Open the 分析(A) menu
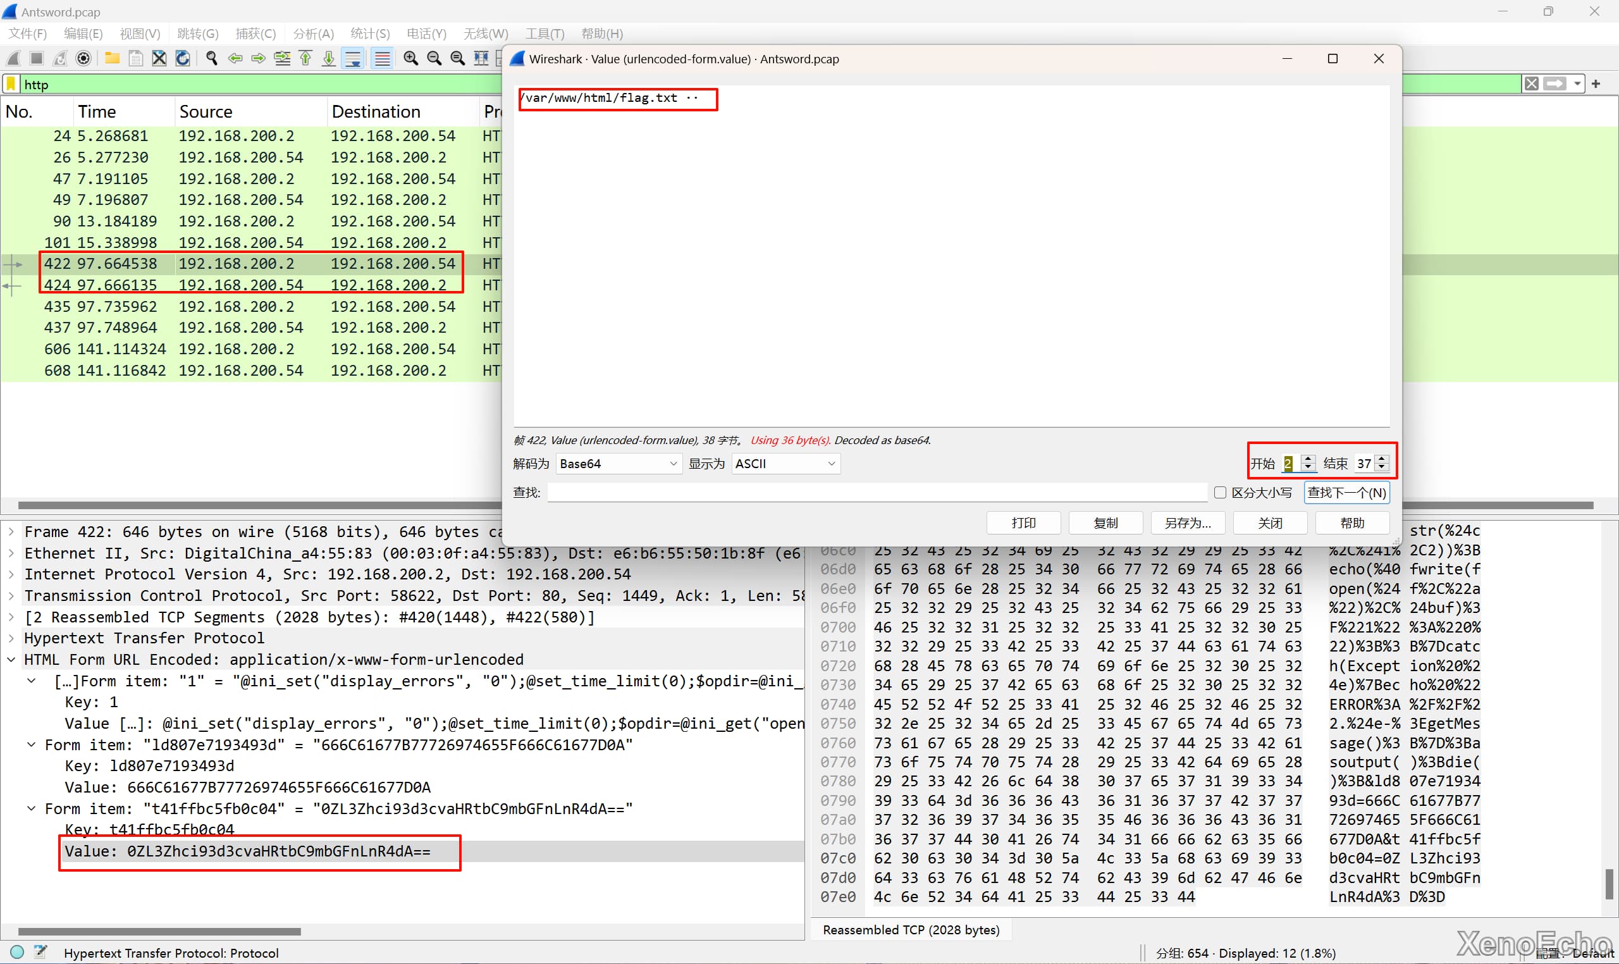The width and height of the screenshot is (1619, 964). (313, 34)
